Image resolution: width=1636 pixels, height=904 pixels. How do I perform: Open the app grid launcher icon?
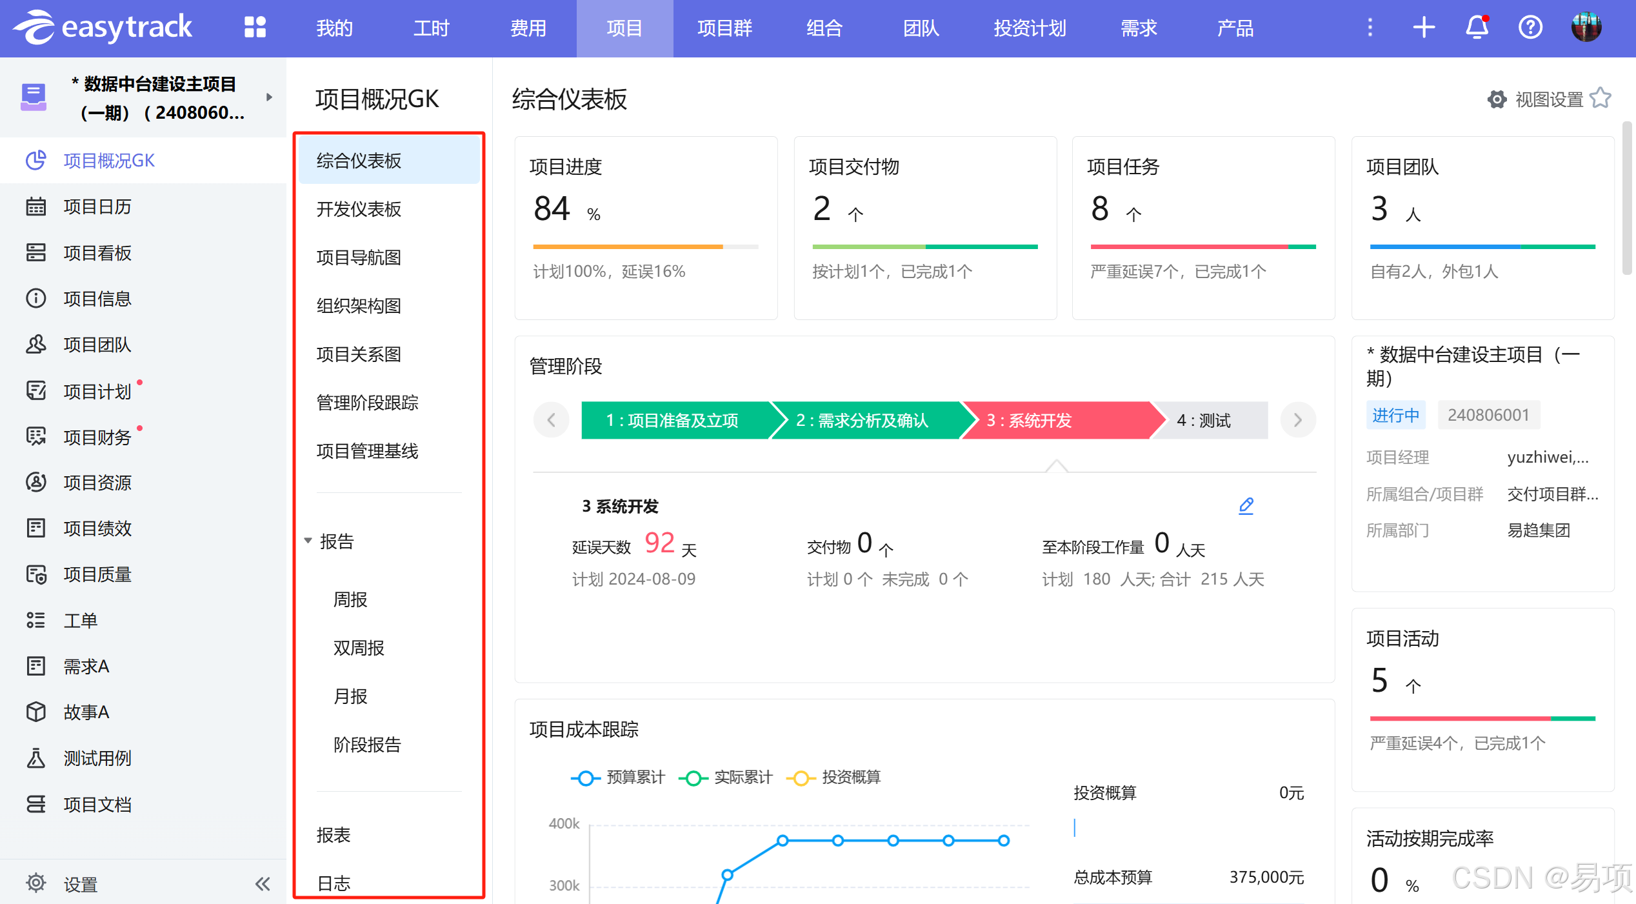255,27
